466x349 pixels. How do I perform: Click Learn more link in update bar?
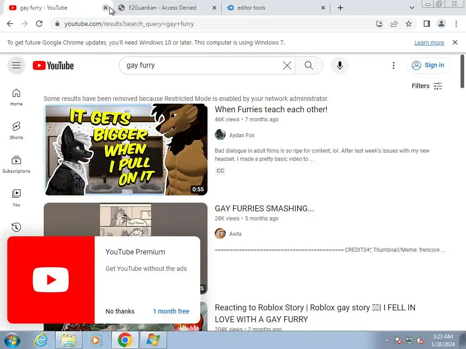coord(429,42)
